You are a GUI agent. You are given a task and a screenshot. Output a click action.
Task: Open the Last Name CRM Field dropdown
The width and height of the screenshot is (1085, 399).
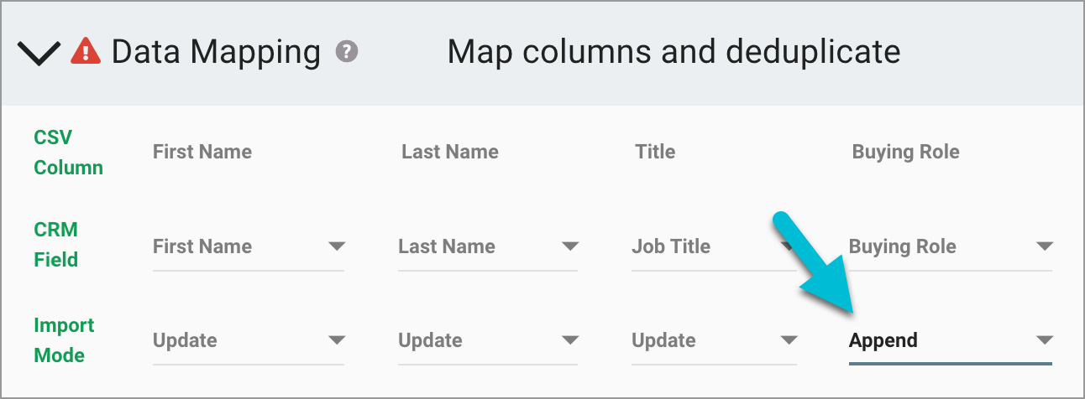pos(488,246)
